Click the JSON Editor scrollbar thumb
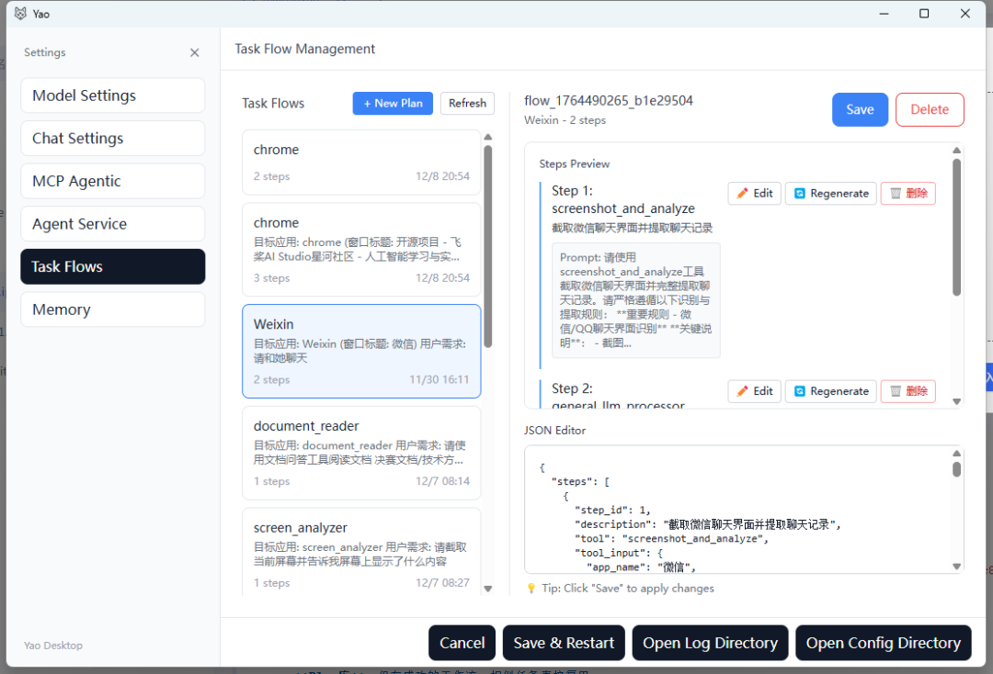This screenshot has height=674, width=993. click(x=956, y=469)
